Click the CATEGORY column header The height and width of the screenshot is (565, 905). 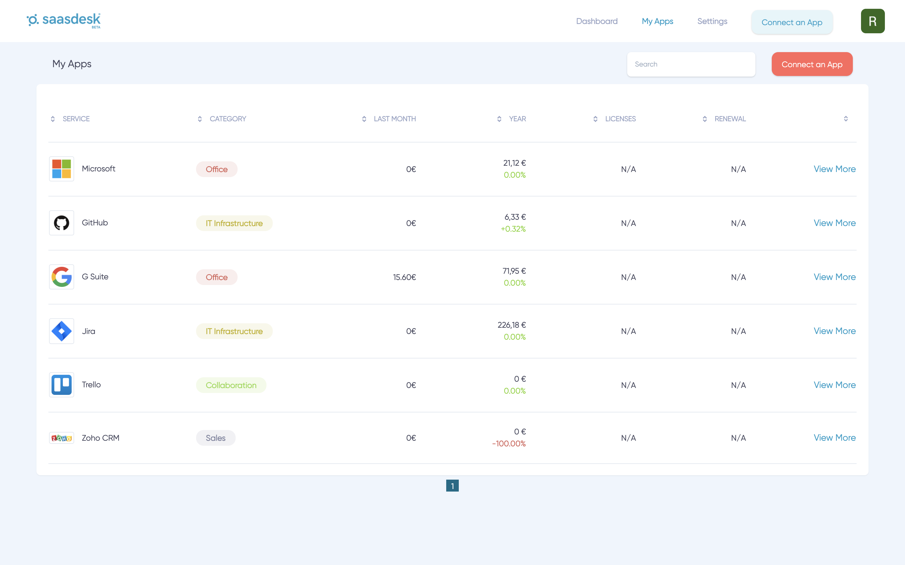click(228, 119)
